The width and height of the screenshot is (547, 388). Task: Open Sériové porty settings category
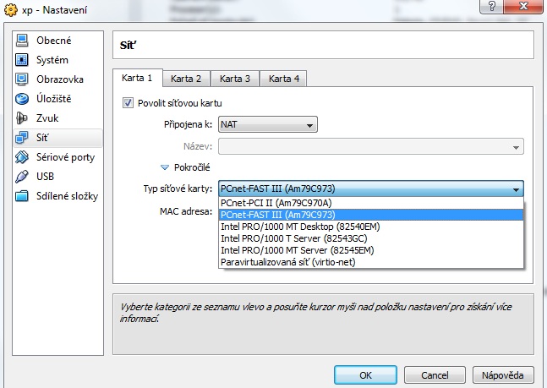(x=57, y=157)
